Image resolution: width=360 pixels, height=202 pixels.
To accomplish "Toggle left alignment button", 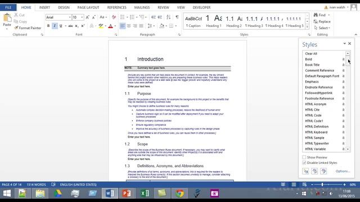I will click(123, 26).
